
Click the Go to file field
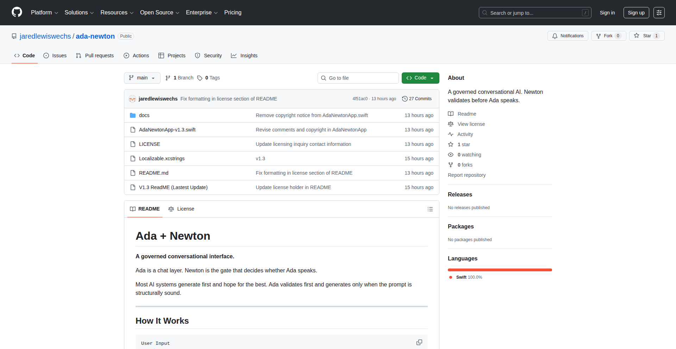click(358, 78)
